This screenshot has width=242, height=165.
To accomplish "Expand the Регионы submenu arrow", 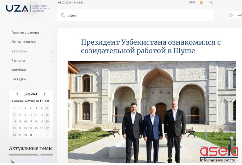I will point(52,61).
